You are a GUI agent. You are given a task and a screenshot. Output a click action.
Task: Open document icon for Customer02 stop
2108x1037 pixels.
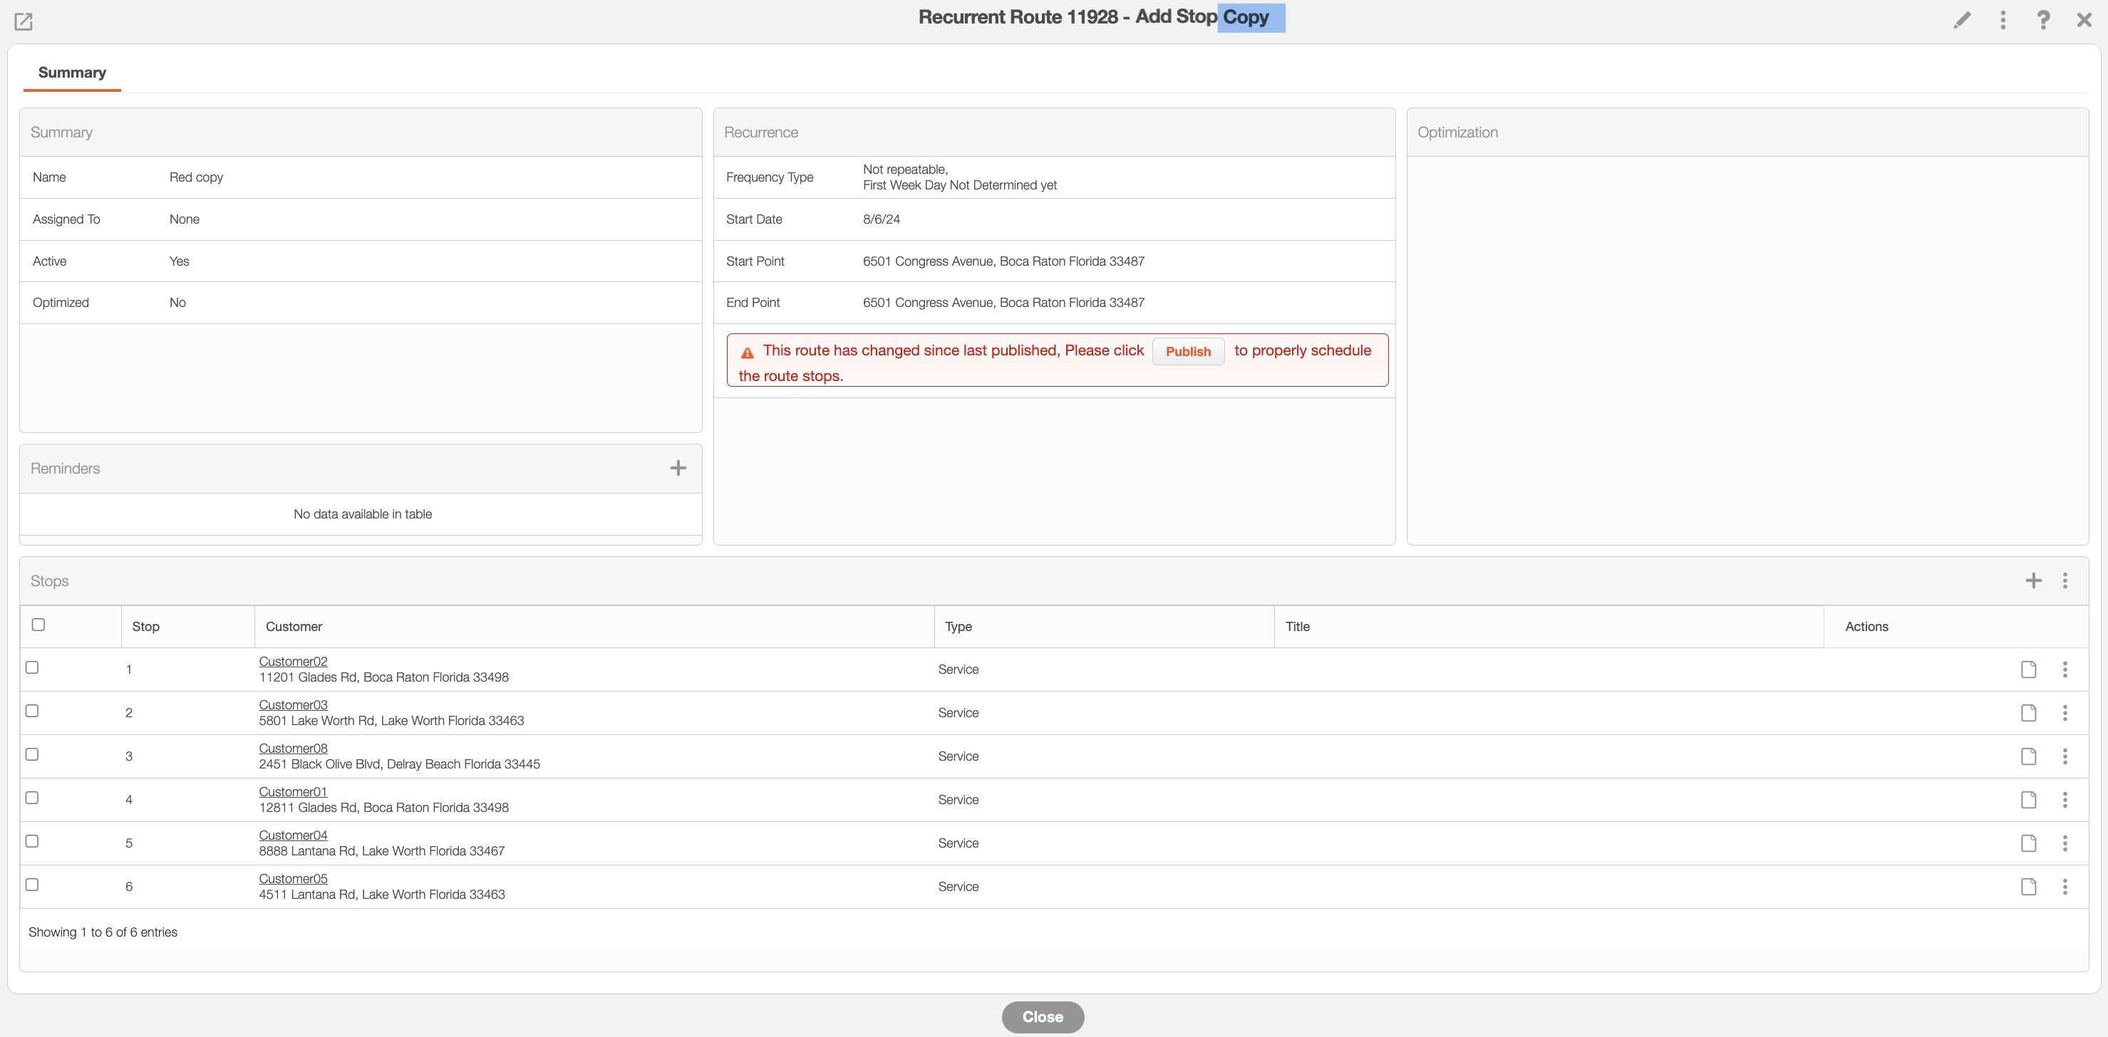[x=2027, y=669]
